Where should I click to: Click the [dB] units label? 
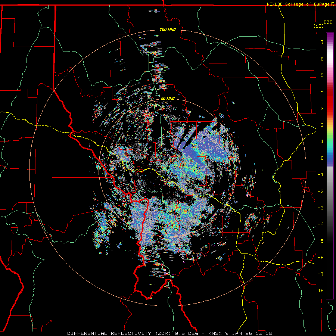coord(318,26)
